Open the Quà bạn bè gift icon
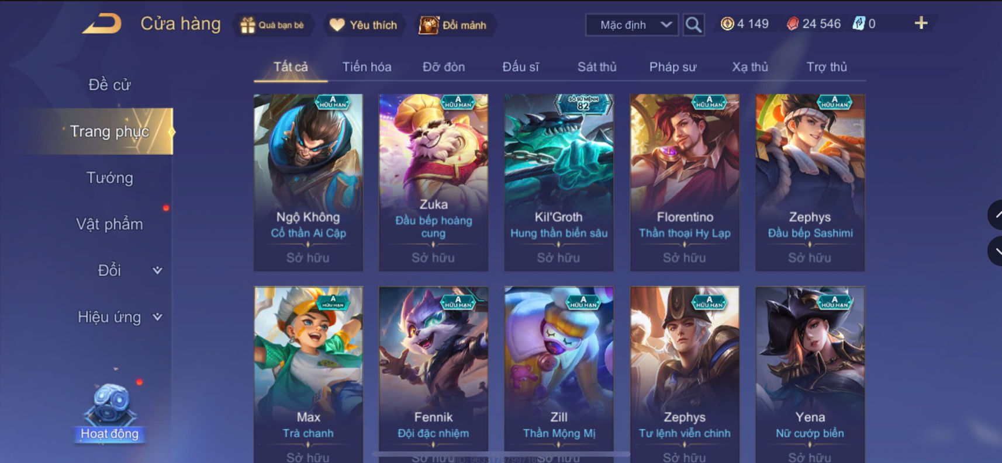 [248, 25]
